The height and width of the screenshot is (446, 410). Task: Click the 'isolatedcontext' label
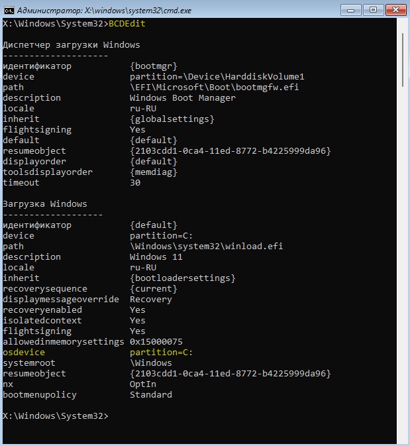pyautogui.click(x=42, y=321)
